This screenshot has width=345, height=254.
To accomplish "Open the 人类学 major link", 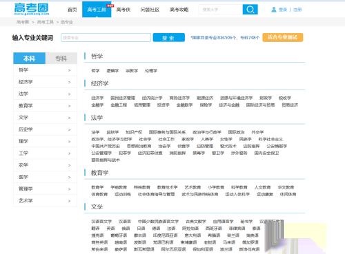I will point(207,139).
